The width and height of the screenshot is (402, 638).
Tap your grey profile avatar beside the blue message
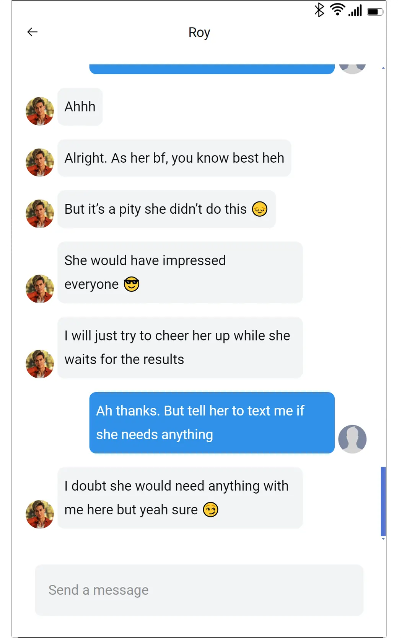pos(352,439)
